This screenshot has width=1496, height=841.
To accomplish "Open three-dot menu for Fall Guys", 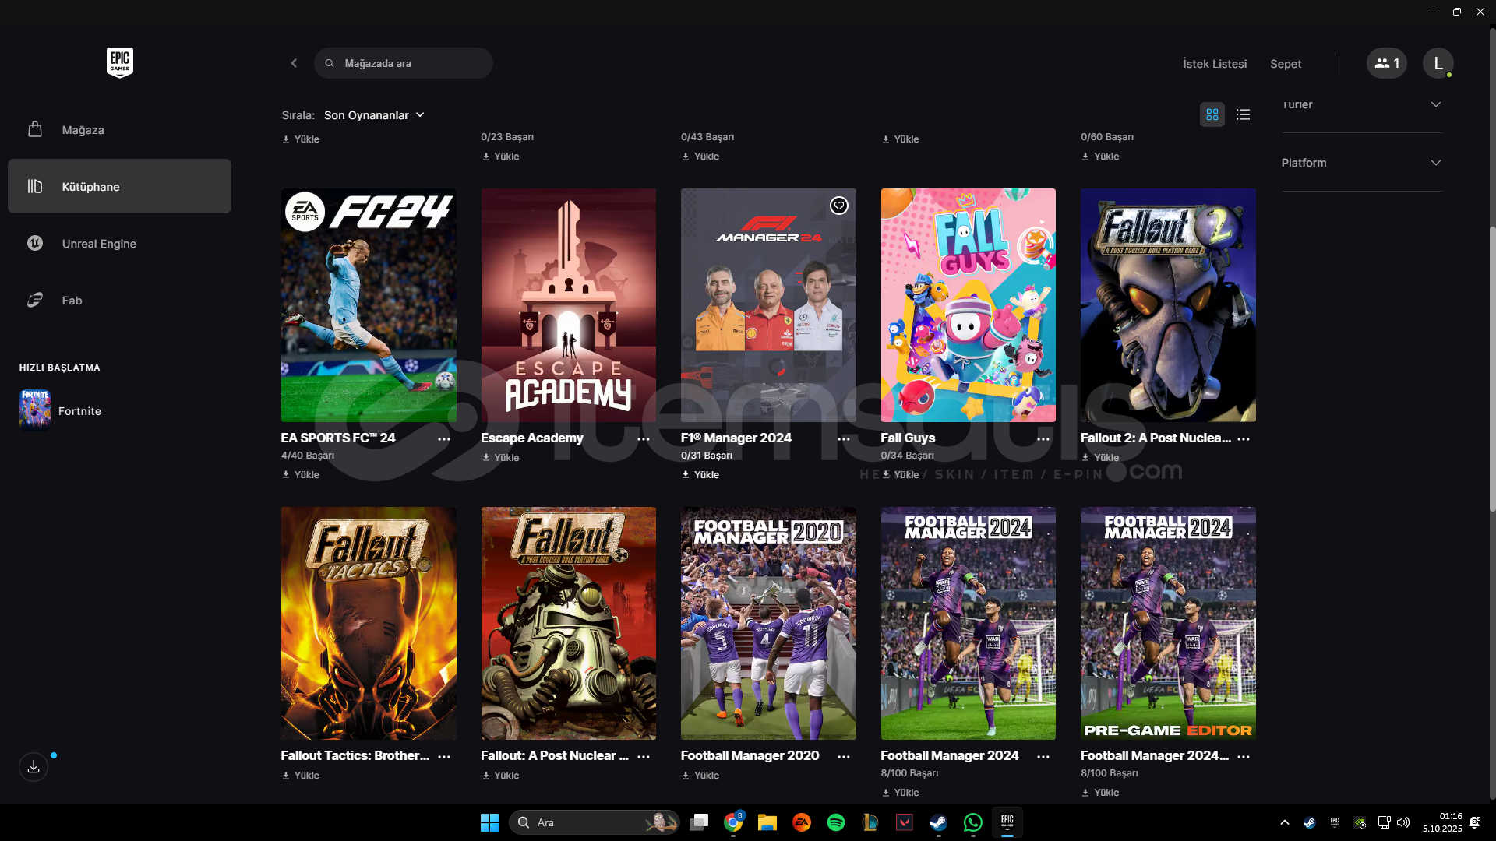I will pos(1043,439).
